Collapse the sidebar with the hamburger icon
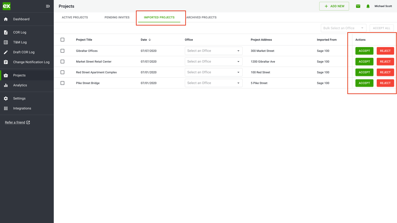 (x=48, y=6)
